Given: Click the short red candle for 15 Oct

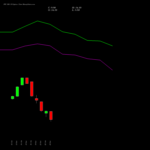Looking at the screenshot, I should [27, 81].
